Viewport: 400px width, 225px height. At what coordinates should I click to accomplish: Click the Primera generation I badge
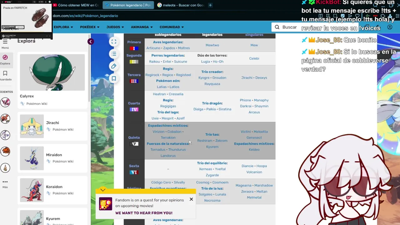(x=134, y=48)
